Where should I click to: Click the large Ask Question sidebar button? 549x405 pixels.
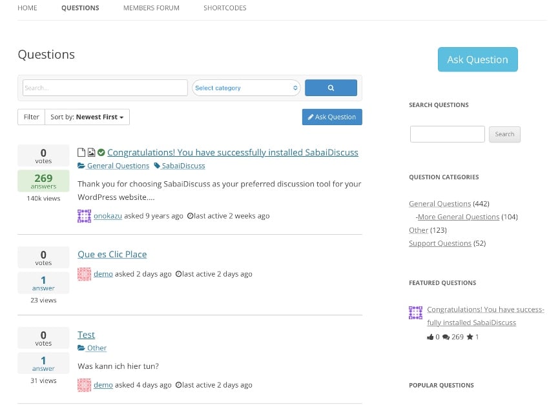click(x=477, y=59)
